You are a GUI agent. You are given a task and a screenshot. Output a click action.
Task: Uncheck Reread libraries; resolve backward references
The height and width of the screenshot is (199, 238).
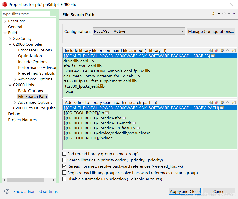[x=64, y=166]
